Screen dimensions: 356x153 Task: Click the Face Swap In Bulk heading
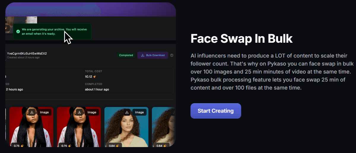(x=241, y=39)
